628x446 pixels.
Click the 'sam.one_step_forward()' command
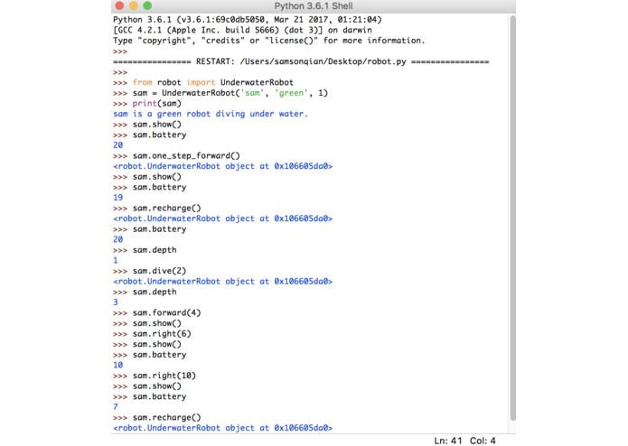(186, 155)
